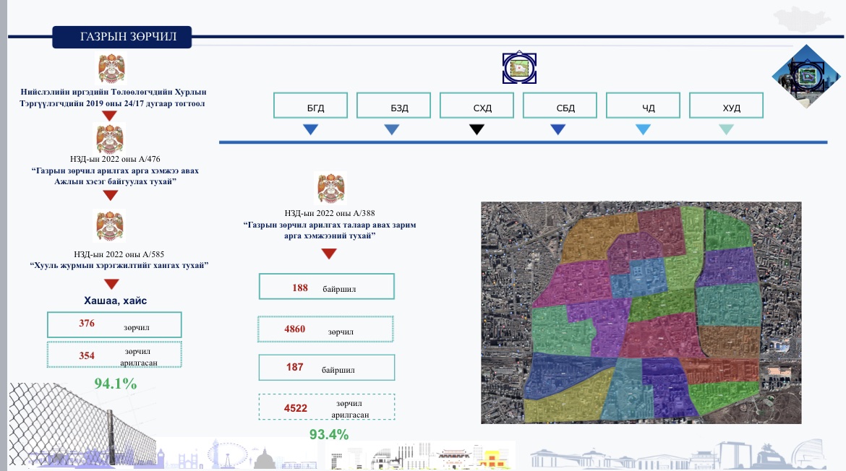Click the emblem above the 2019 24/17 resolution

click(x=112, y=69)
